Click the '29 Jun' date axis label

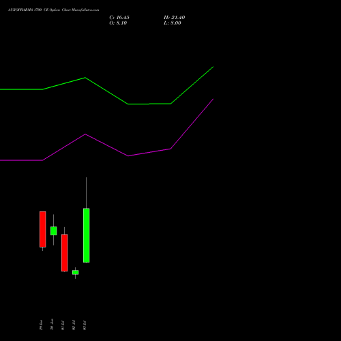[41, 325]
